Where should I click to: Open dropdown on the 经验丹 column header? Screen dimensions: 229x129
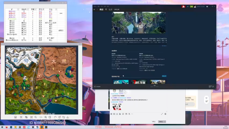pyautogui.click(x=28, y=9)
